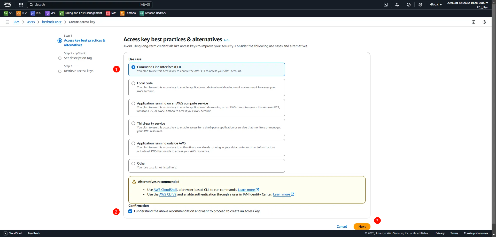Open Amazon Bedrock shortcut

tap(153, 13)
